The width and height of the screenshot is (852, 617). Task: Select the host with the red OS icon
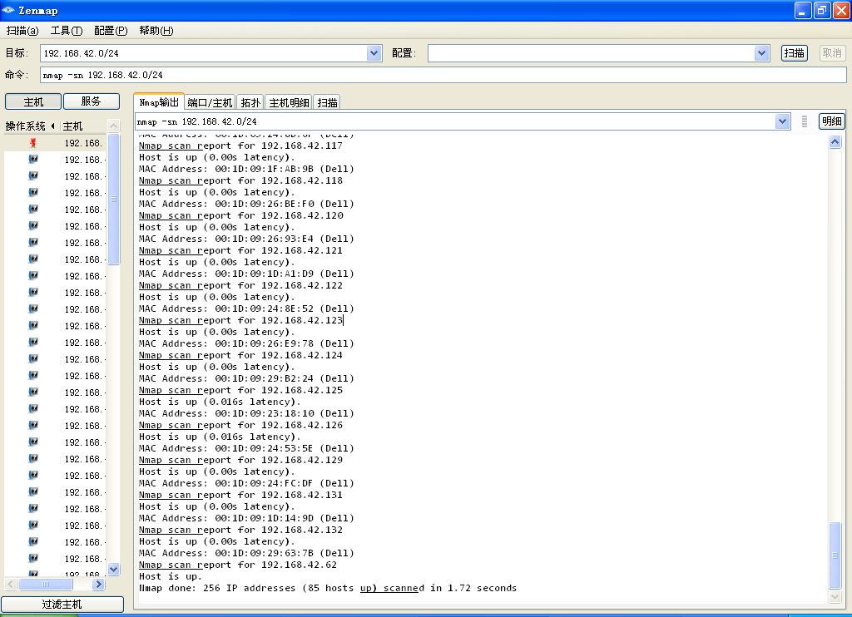coord(55,143)
